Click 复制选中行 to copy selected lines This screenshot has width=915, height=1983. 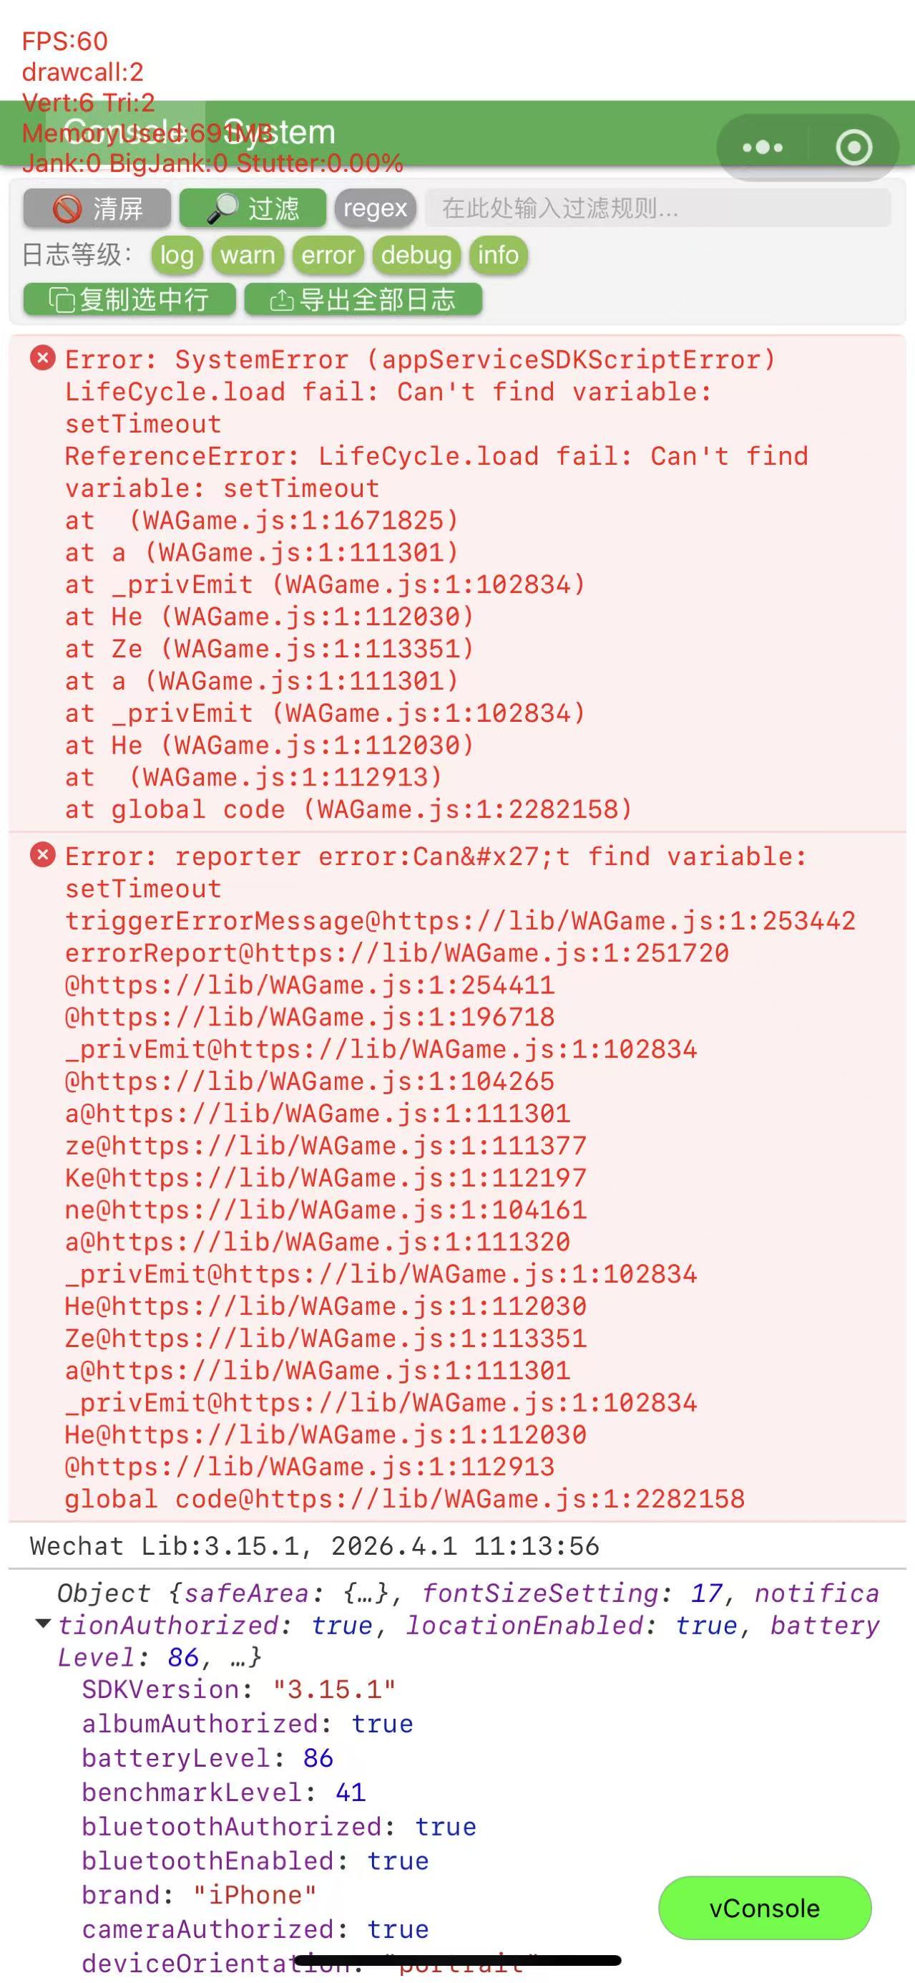129,299
